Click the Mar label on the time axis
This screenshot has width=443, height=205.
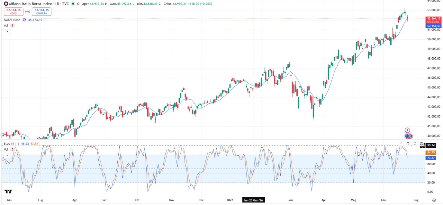point(291,200)
